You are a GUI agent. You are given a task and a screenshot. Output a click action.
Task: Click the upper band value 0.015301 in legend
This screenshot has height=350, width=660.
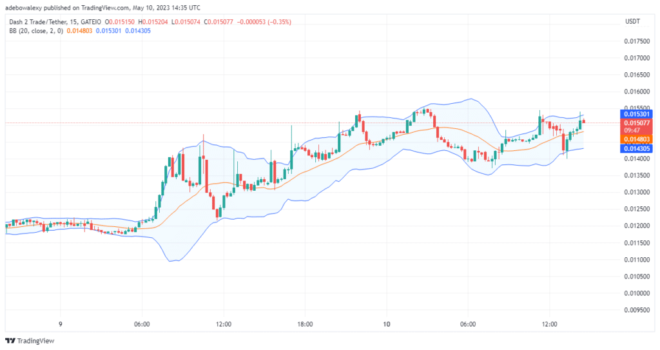point(108,31)
